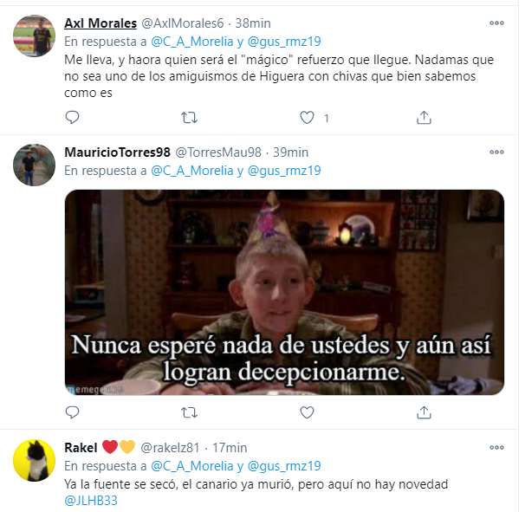Open @C_A_Morelia mention in Axl's reply

coord(191,42)
